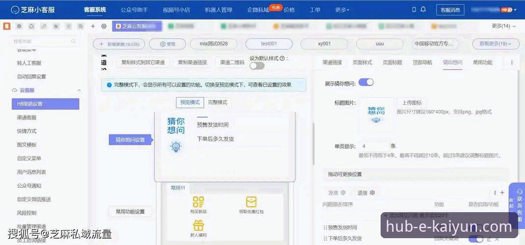Click info icon in 完整模式 notice
The height and width of the screenshot is (245, 525).
[x=109, y=85]
